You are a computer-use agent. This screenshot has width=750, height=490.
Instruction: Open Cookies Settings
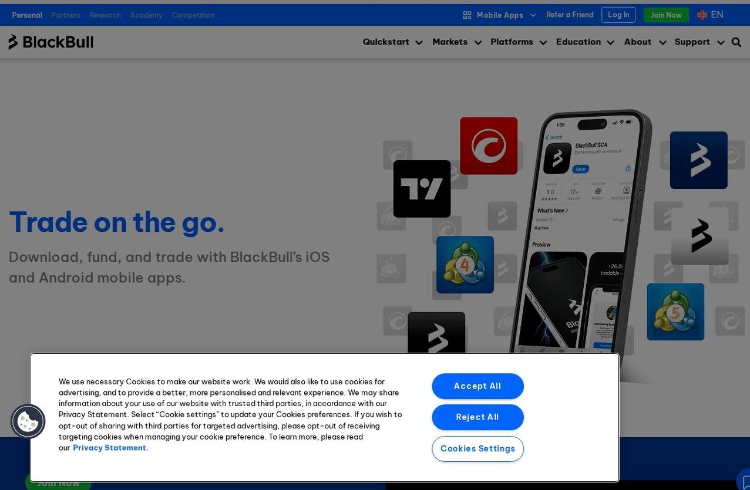[x=477, y=449]
